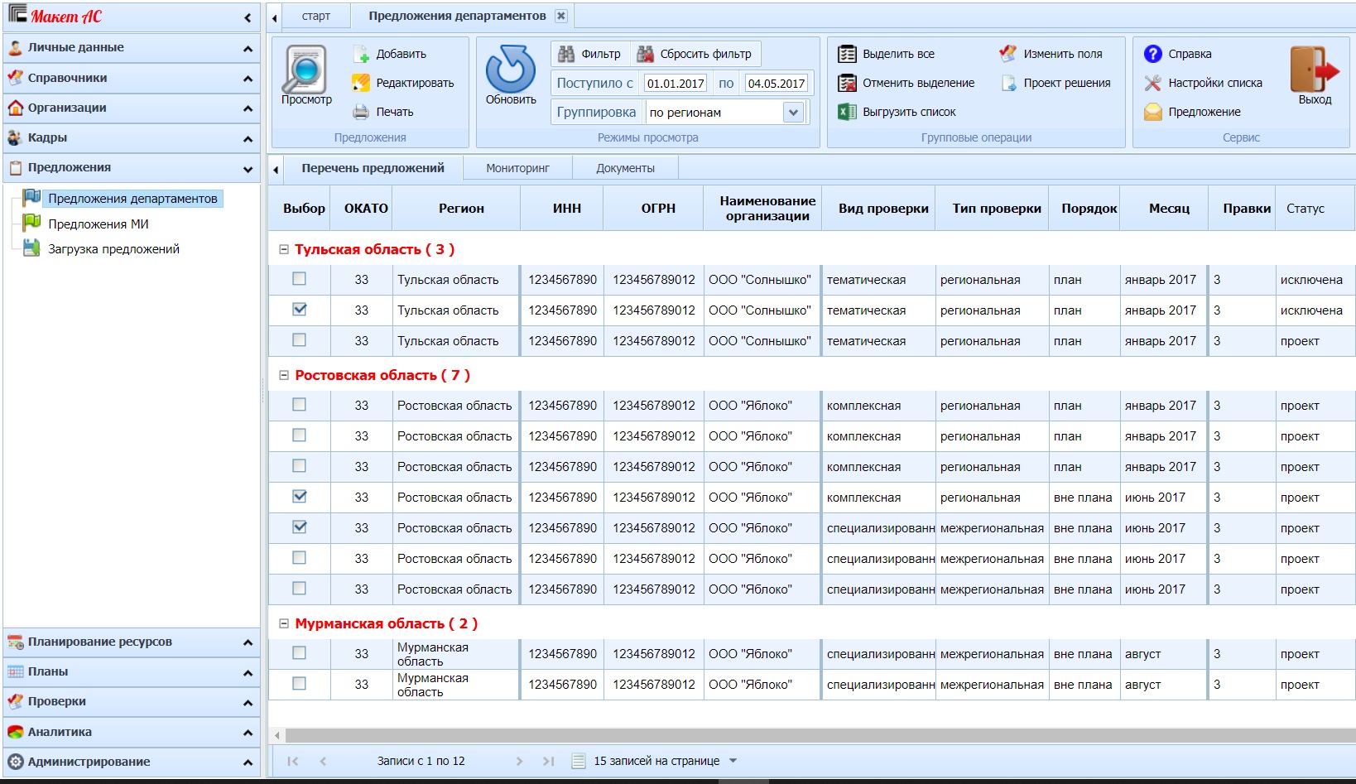Go to next page of records
This screenshot has height=784, width=1356.
[519, 761]
